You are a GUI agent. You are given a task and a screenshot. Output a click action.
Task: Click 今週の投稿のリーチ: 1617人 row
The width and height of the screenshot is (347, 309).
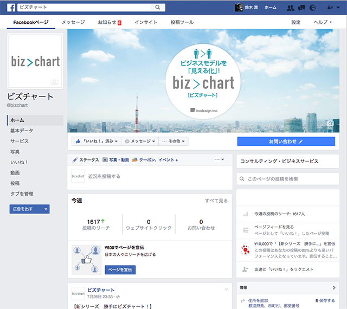pyautogui.click(x=288, y=214)
